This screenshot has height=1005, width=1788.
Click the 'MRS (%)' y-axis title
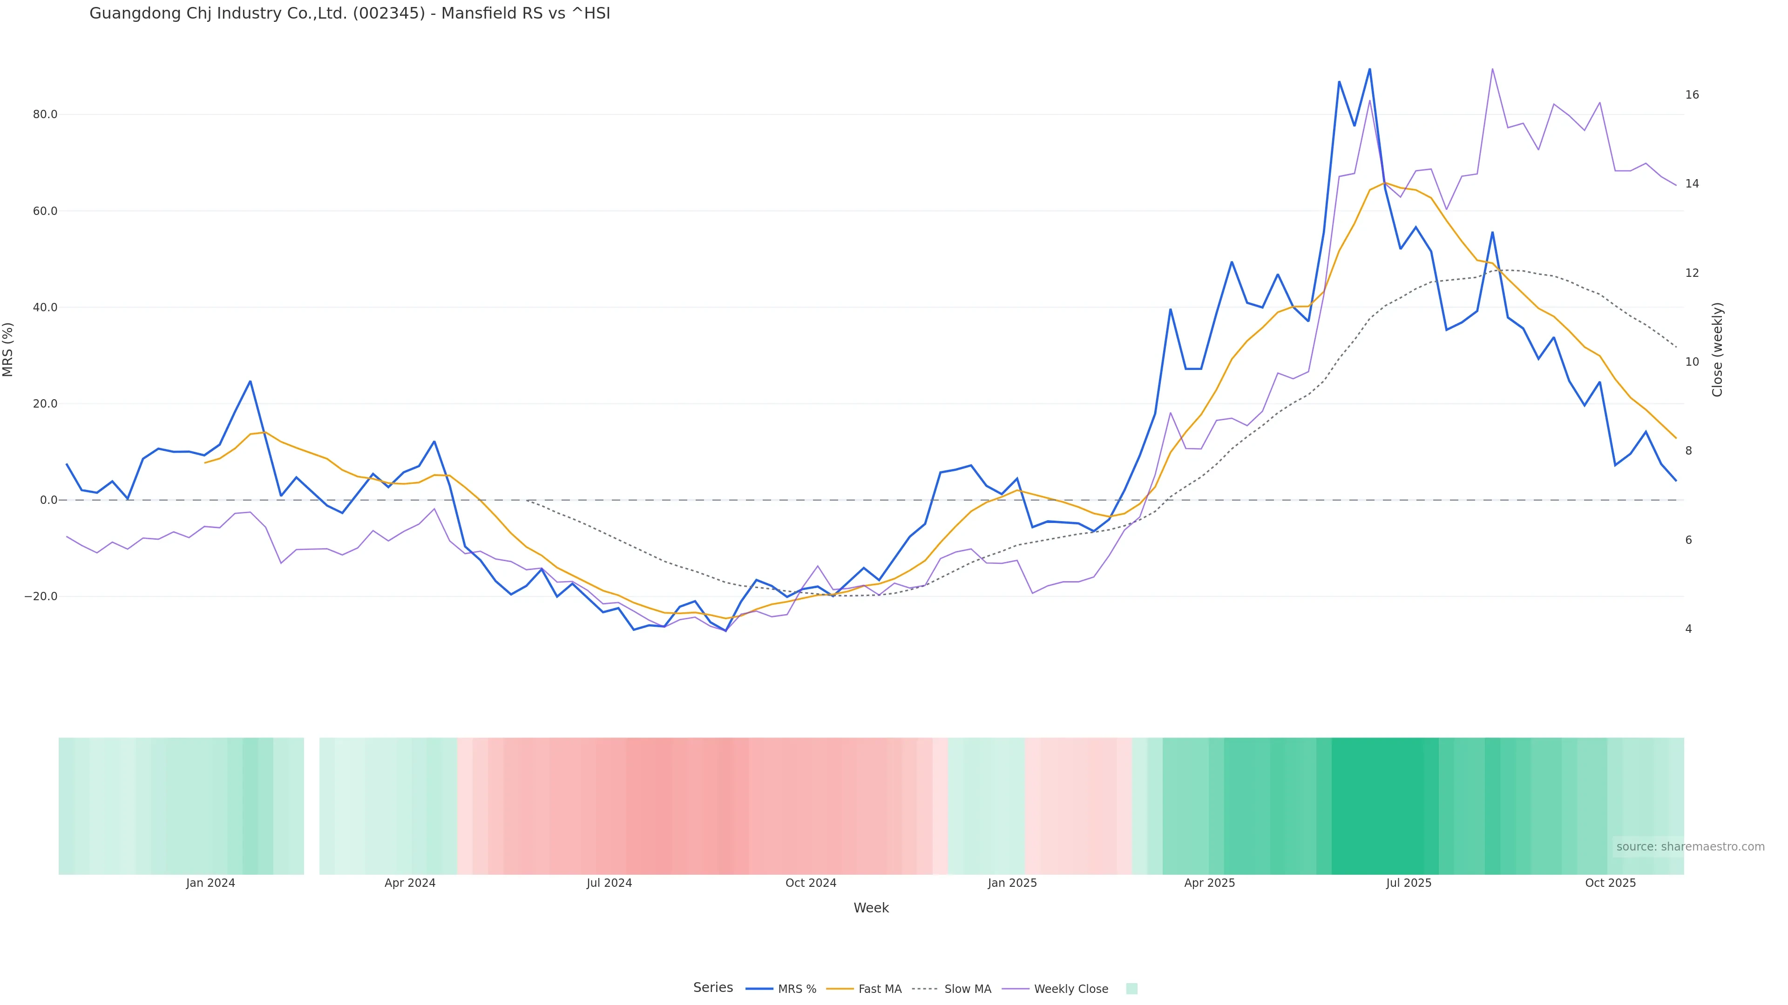point(8,349)
